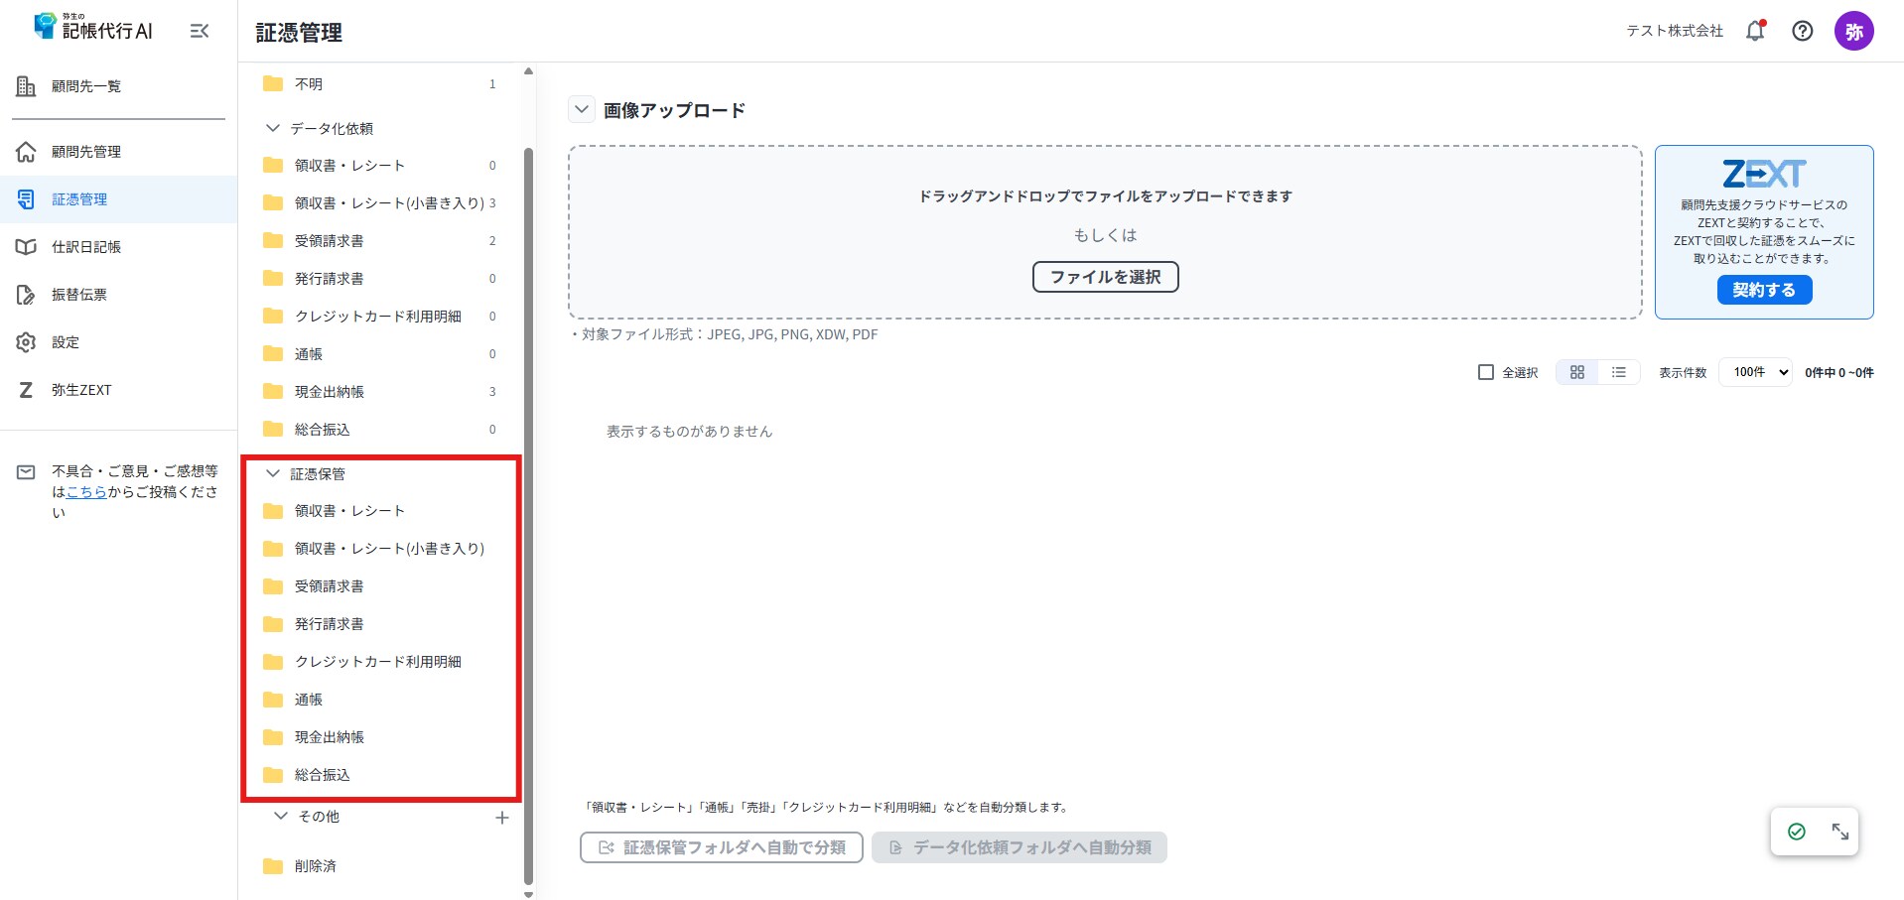Open the 不明 folder

[379, 84]
